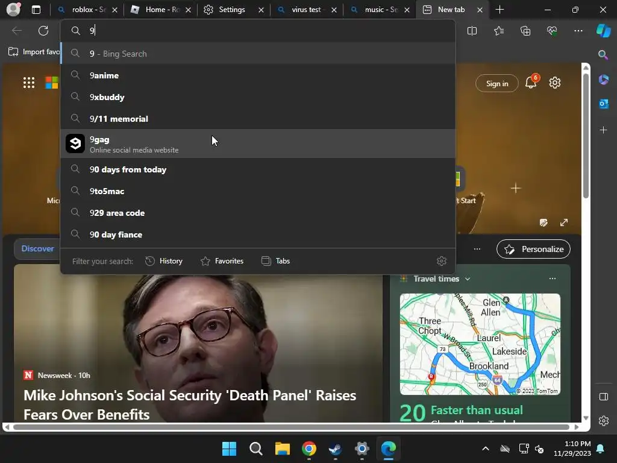This screenshot has width=617, height=463.
Task: Switch to the Settings tab
Action: point(233,10)
